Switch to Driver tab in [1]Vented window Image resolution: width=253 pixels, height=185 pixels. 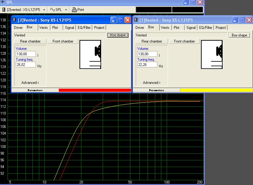click(140, 28)
